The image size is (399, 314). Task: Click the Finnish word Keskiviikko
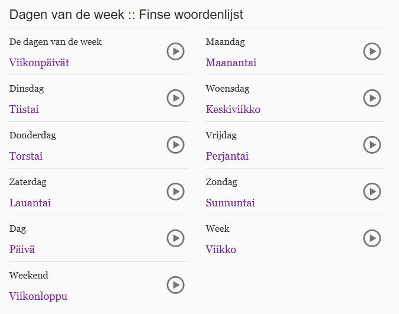click(233, 109)
